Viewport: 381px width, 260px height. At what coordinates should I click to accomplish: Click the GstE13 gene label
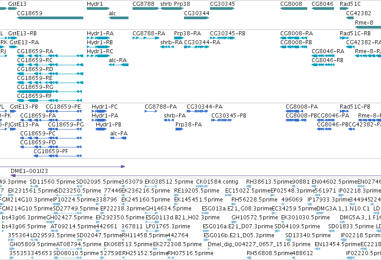point(17,4)
